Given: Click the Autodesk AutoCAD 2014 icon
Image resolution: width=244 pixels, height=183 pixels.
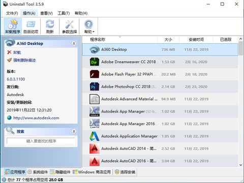Looking at the screenshot, I should click(95, 148).
